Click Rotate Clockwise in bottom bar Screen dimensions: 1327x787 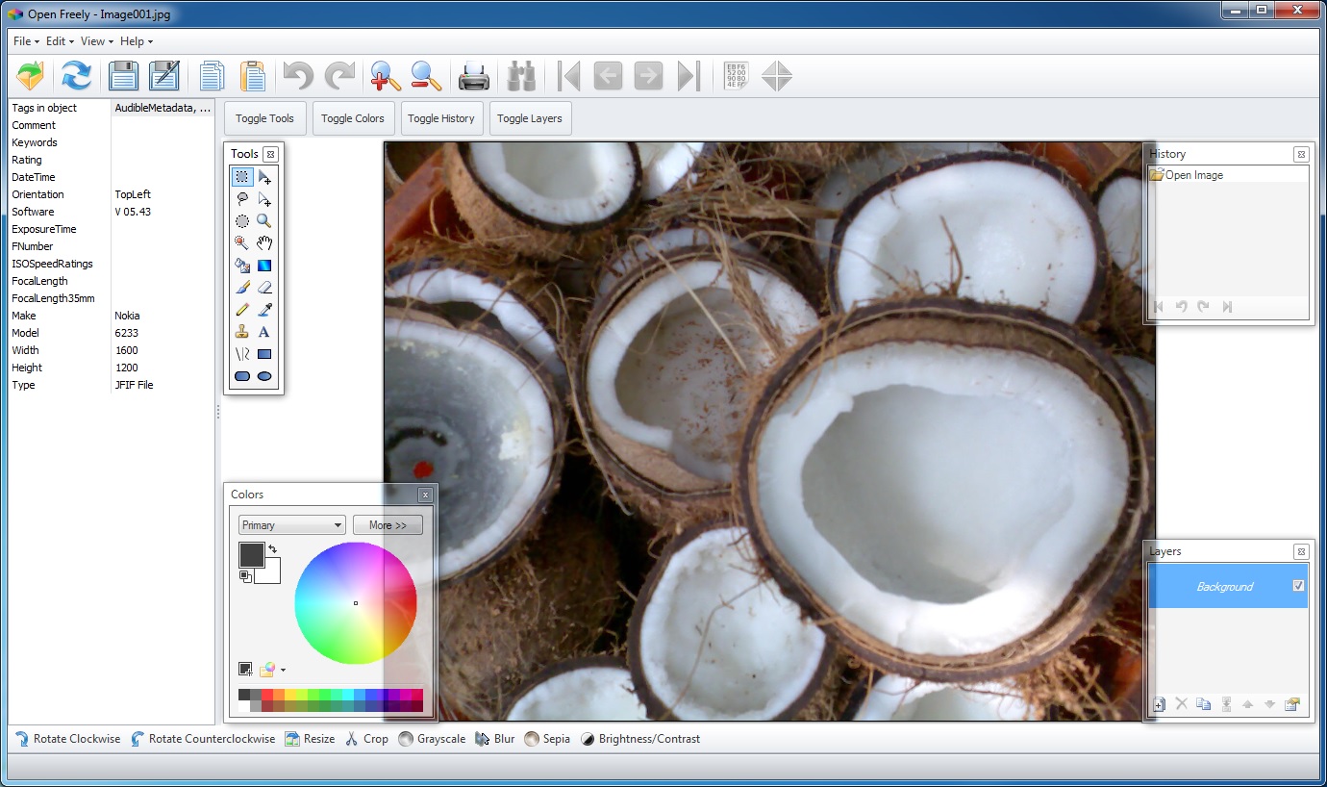coord(67,739)
